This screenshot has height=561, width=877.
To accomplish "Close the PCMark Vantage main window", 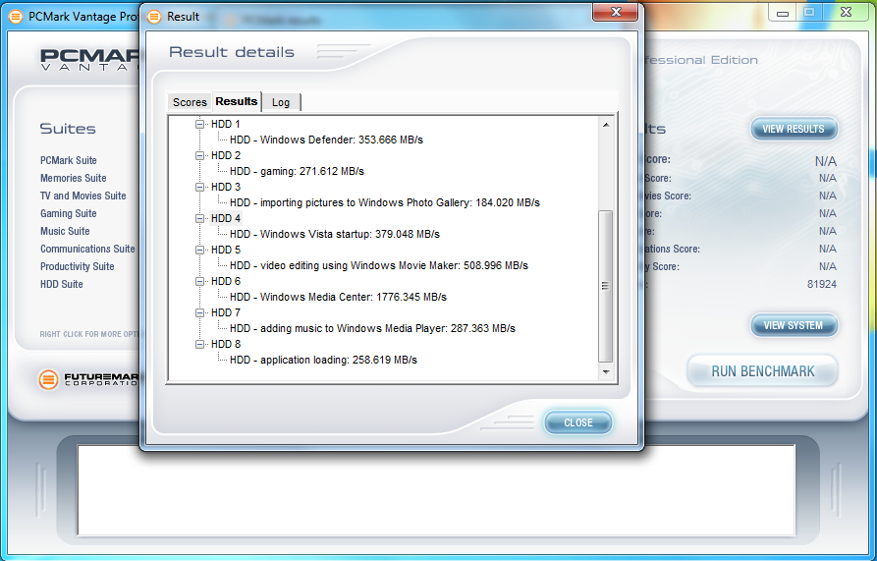I will [847, 13].
